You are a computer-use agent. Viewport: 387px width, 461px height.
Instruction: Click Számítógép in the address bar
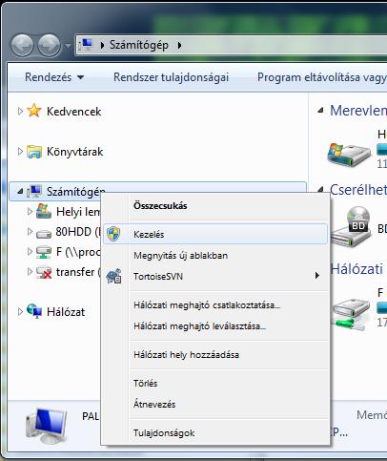139,45
